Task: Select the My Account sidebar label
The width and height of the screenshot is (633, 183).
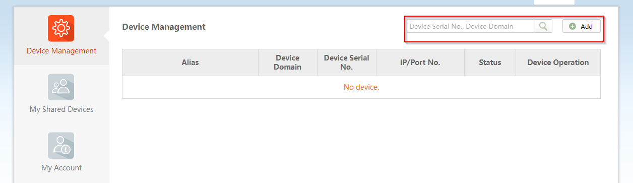Action: [x=61, y=168]
